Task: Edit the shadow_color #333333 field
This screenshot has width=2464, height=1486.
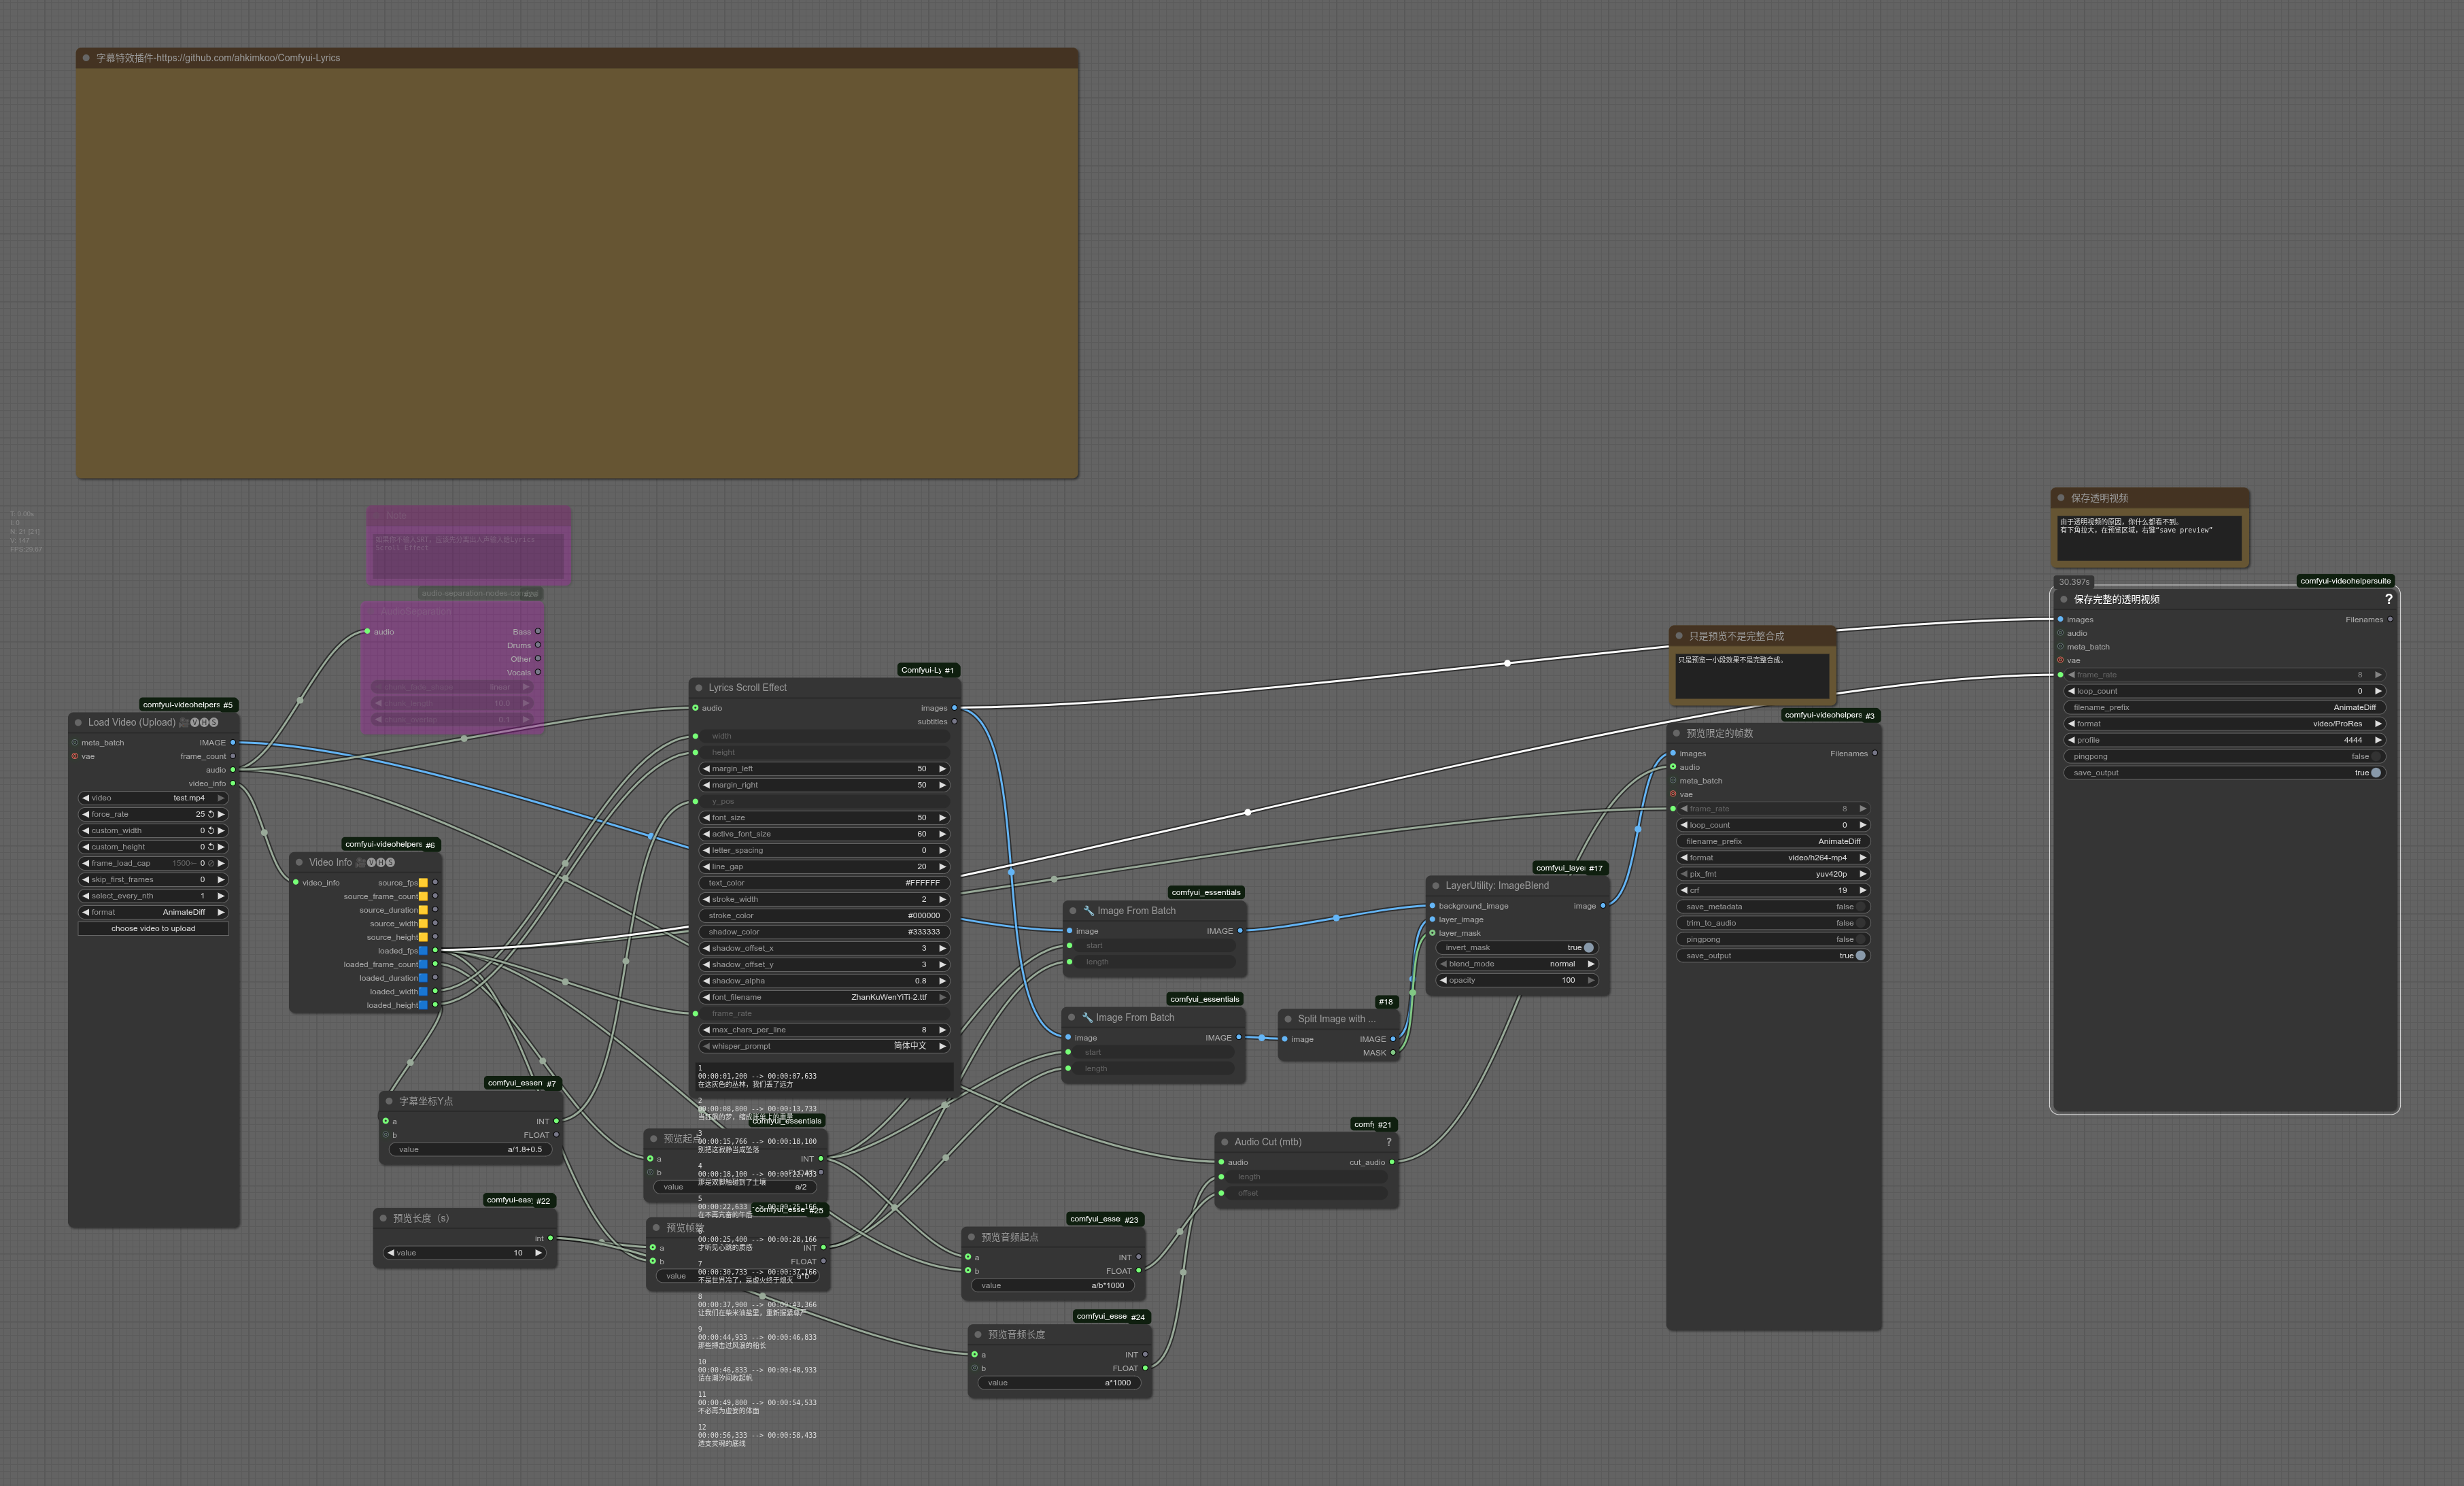Action: (824, 932)
